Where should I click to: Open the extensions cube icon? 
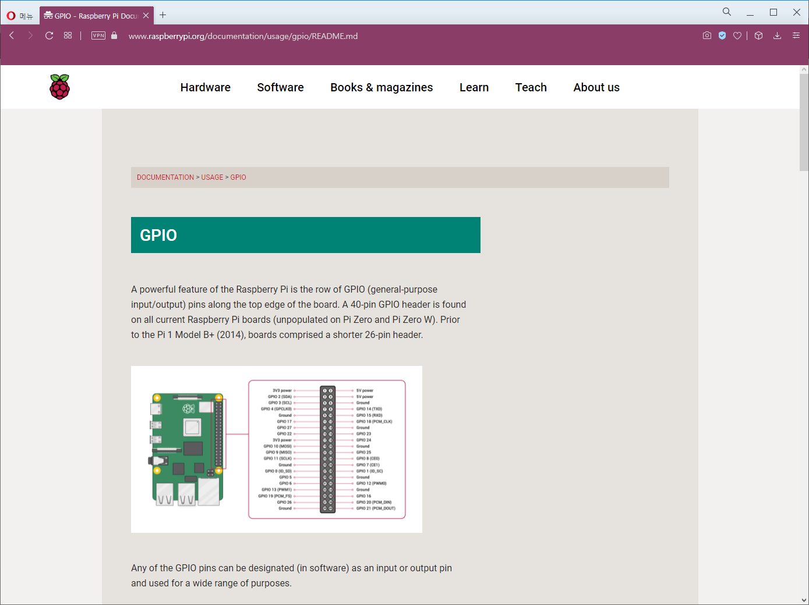pyautogui.click(x=758, y=35)
